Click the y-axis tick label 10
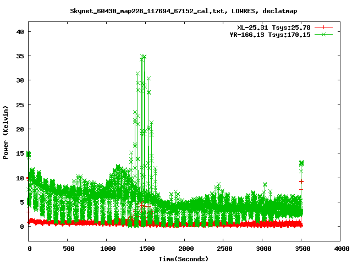This screenshot has width=352, height=264. coord(20,178)
